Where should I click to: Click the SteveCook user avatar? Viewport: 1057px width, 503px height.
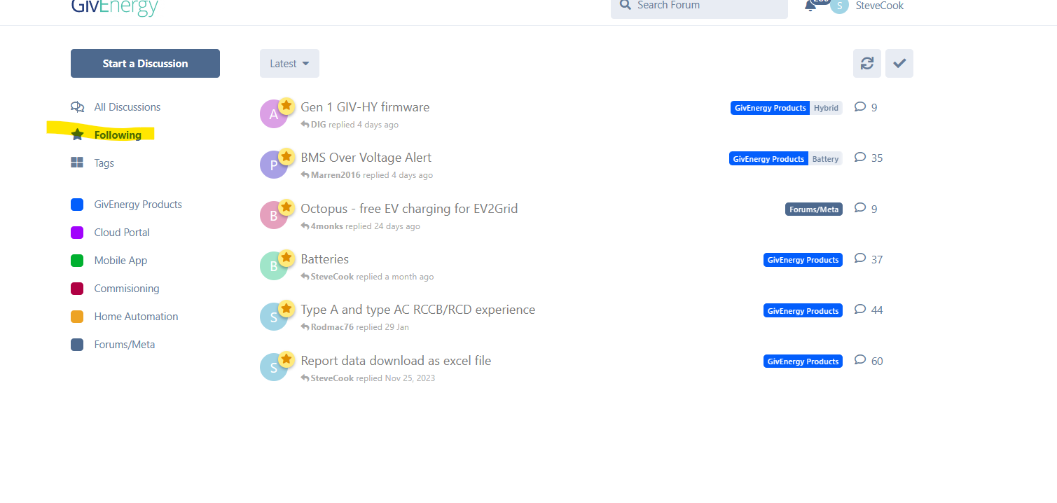(839, 6)
